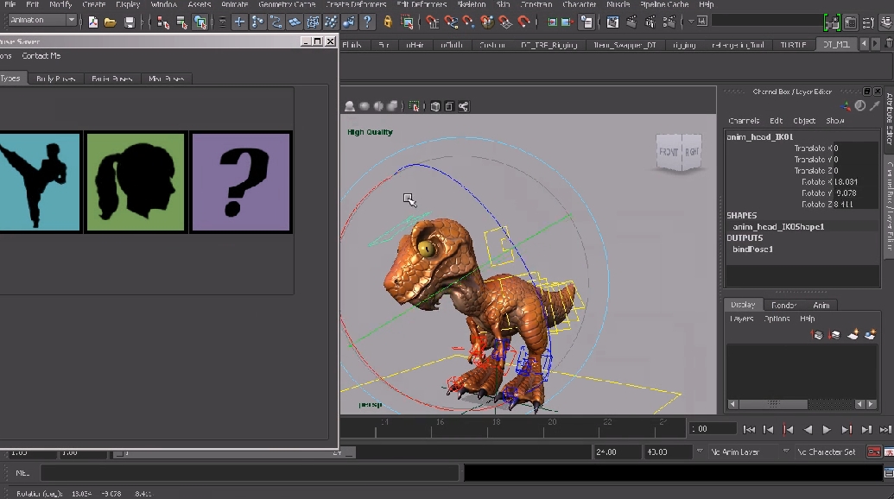Click the construction history toggle icon
894x499 pixels.
click(586, 22)
